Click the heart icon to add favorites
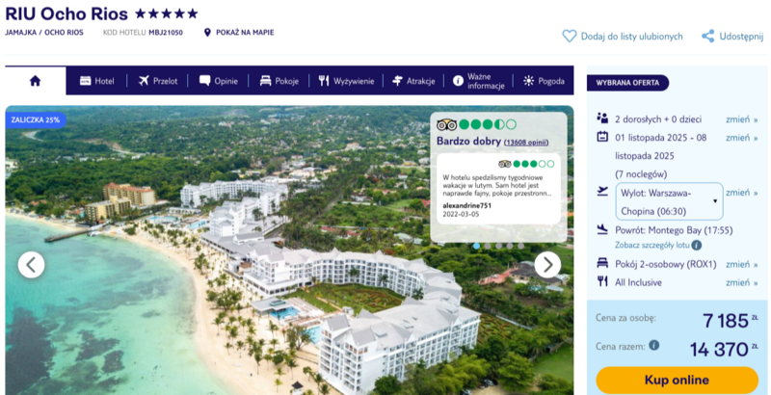 point(569,37)
